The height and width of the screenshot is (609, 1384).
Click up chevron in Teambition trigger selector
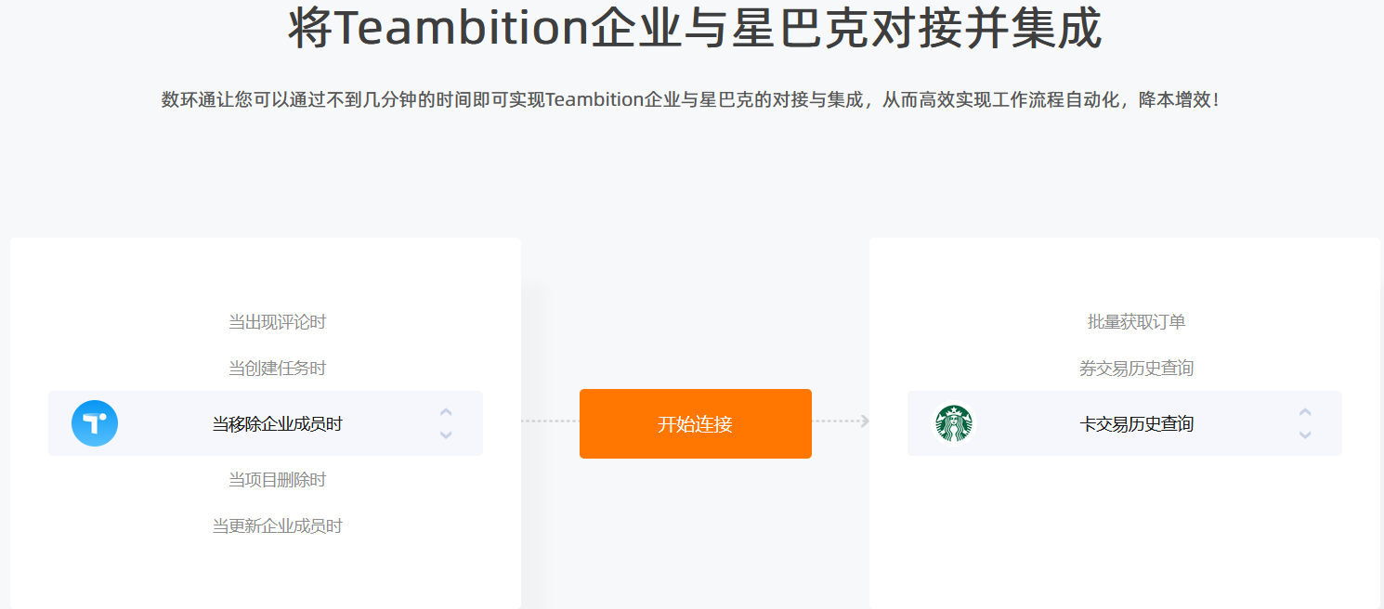click(446, 412)
